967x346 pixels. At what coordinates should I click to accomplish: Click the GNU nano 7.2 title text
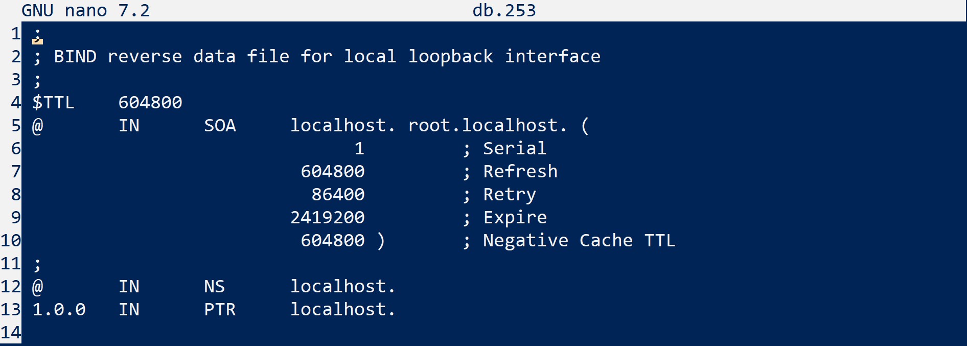[86, 10]
